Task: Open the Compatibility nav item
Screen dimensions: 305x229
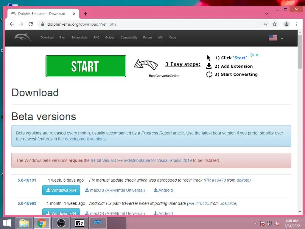Action: click(129, 38)
